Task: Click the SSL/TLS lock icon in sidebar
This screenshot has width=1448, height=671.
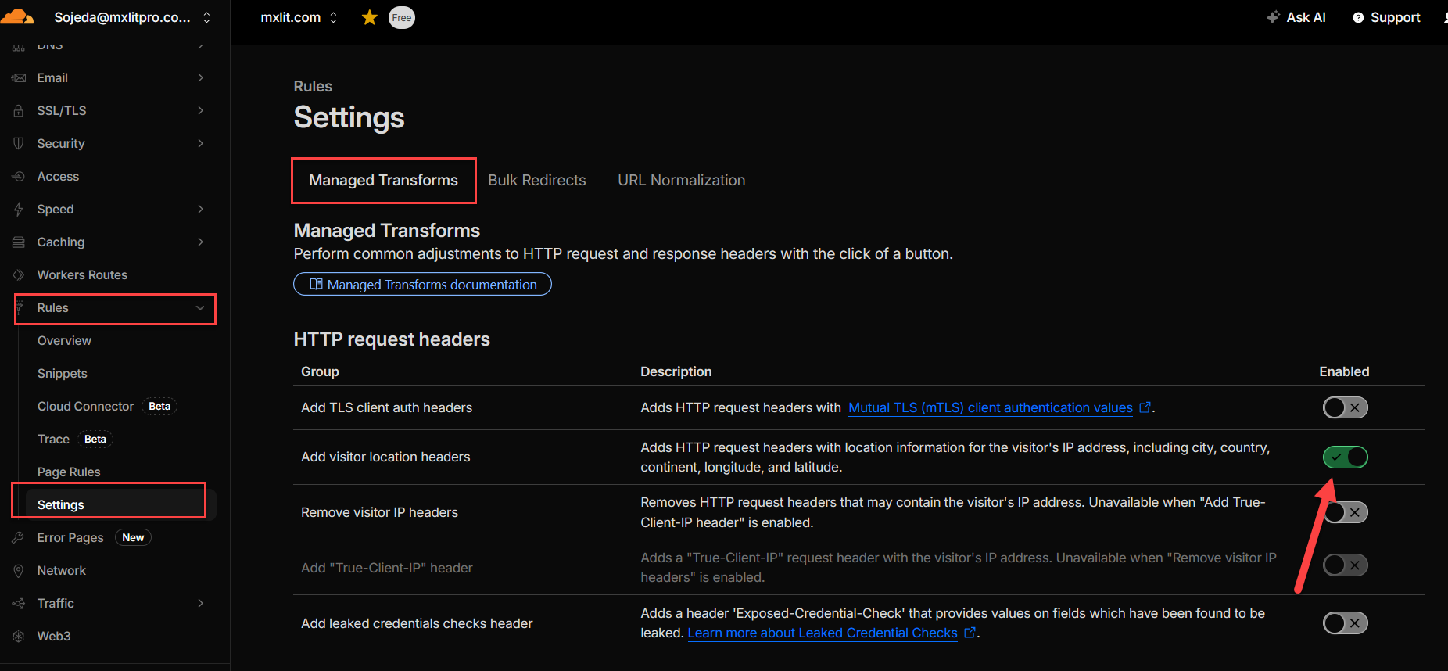Action: tap(19, 111)
